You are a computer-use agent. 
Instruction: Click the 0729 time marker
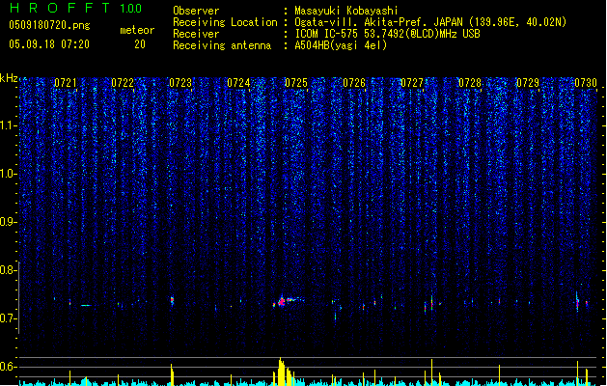coord(528,83)
